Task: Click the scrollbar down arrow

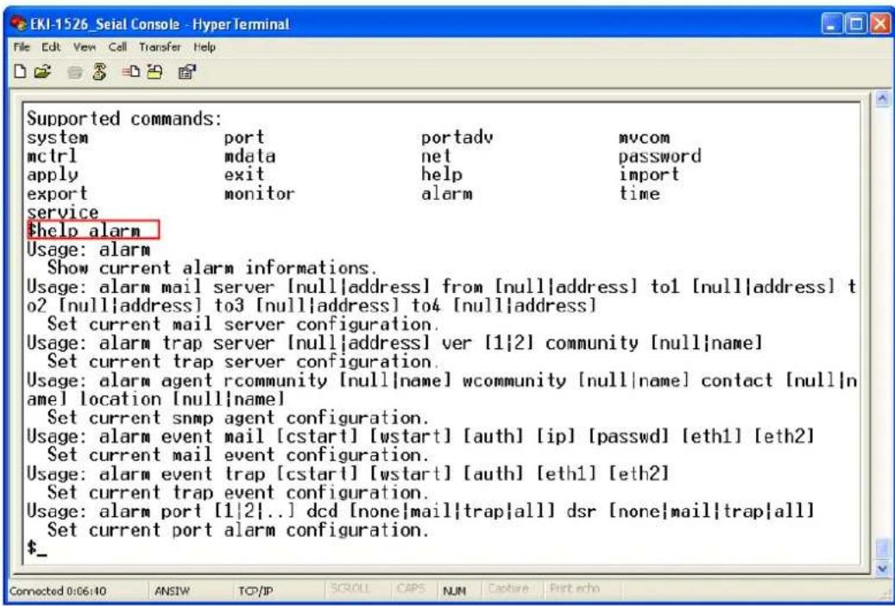Action: coord(881,568)
